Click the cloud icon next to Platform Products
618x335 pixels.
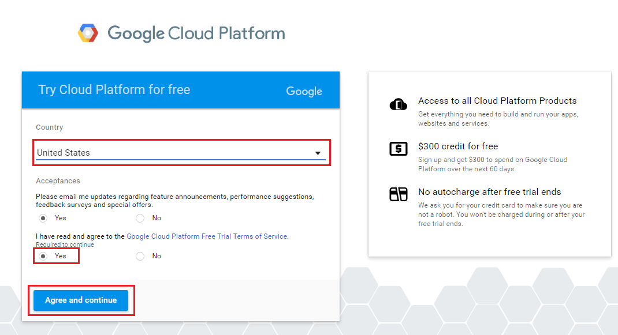click(398, 103)
